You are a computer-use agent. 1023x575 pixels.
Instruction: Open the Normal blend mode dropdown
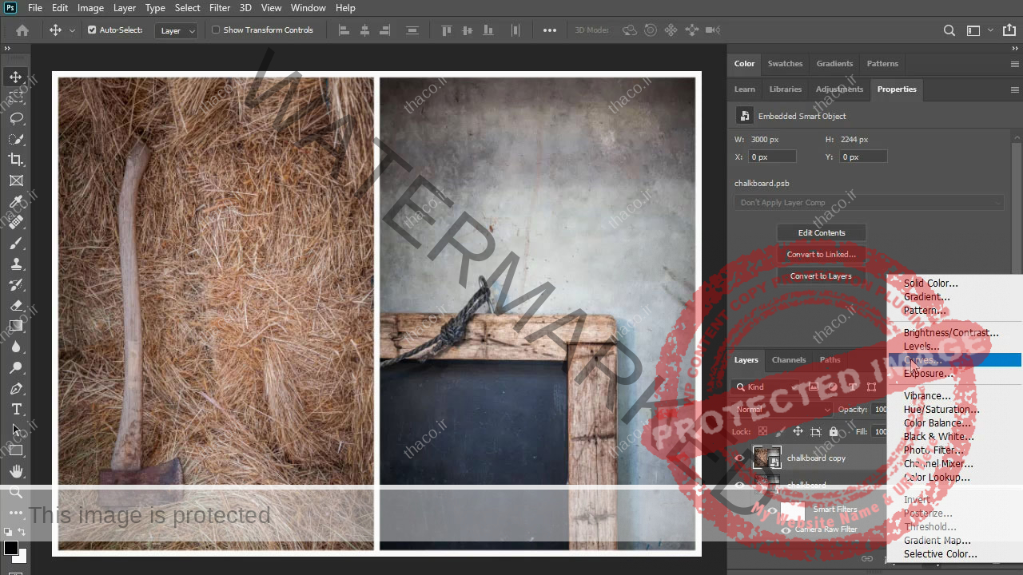point(782,410)
